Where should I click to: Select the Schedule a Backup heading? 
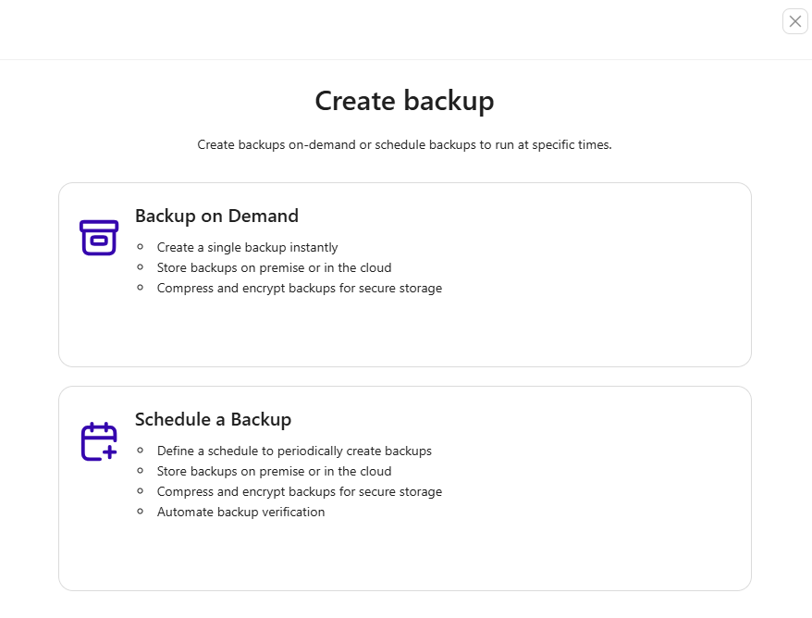pos(213,419)
